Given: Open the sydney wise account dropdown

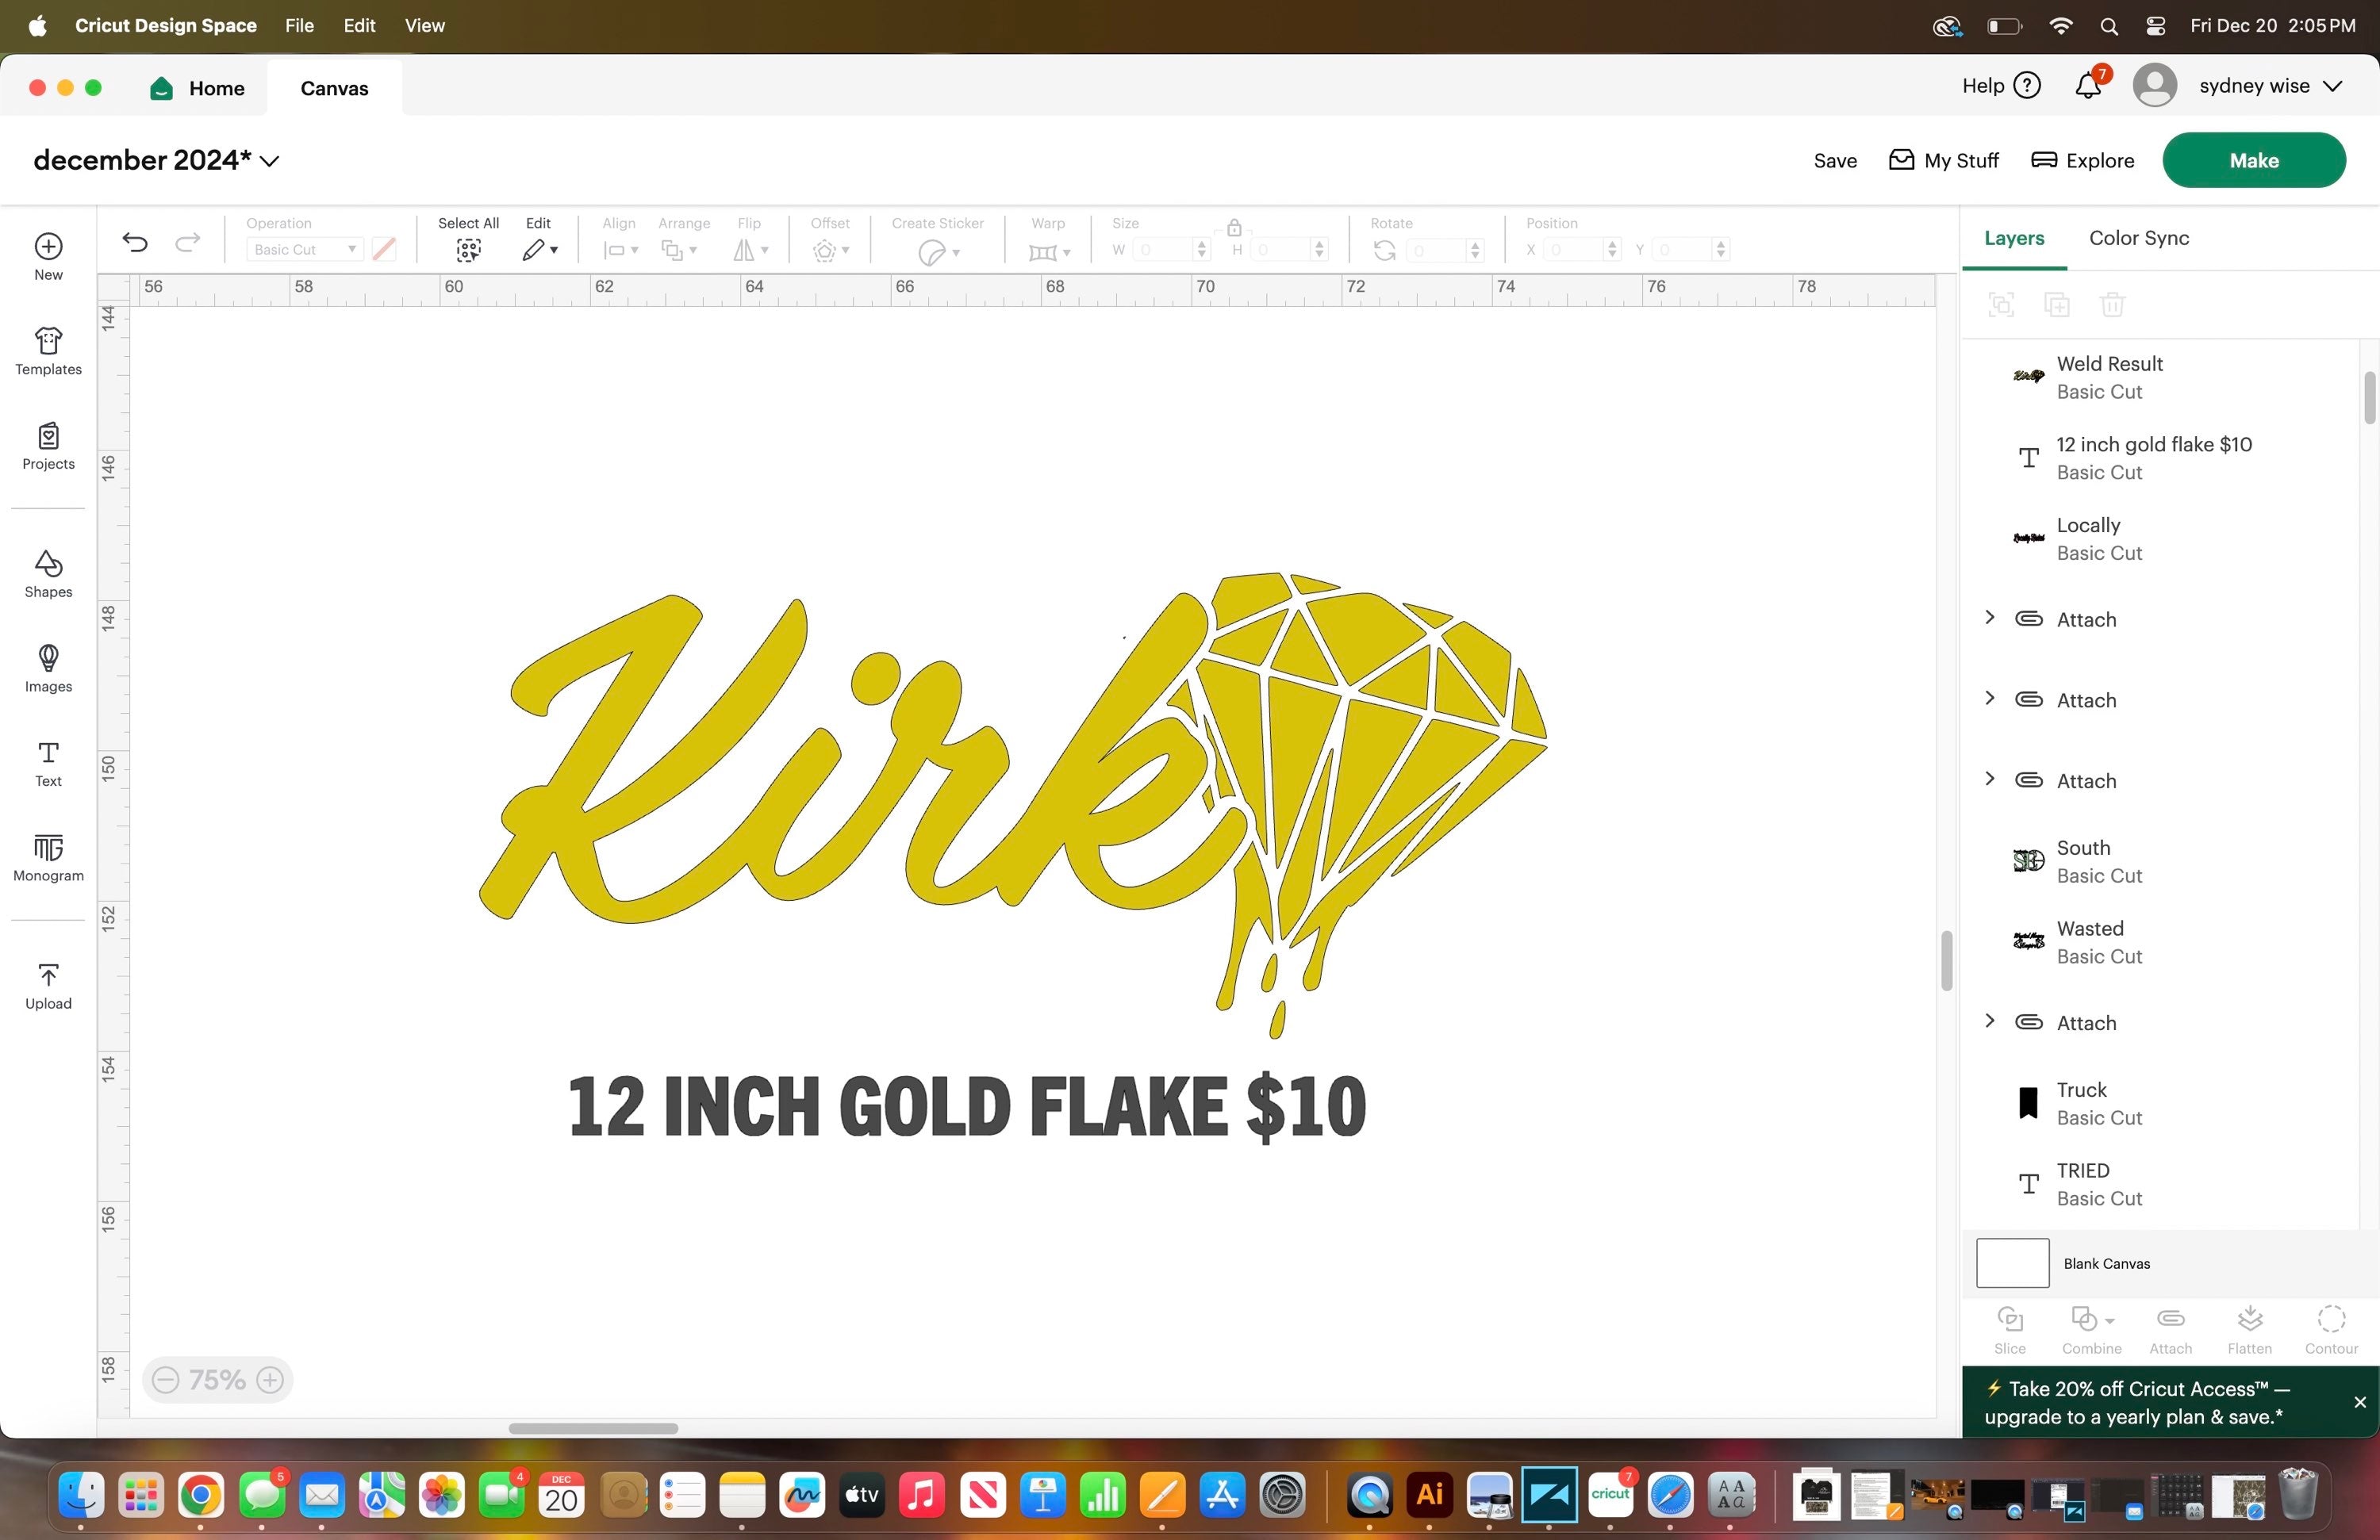Looking at the screenshot, I should click(2332, 86).
